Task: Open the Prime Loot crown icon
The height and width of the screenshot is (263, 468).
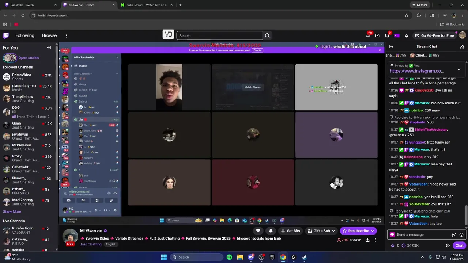Action: pos(367,35)
